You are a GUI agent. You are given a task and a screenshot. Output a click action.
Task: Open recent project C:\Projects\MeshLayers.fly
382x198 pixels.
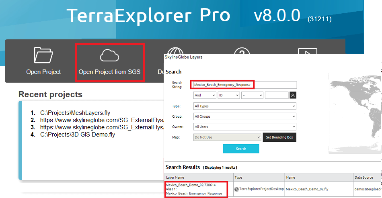(75, 113)
